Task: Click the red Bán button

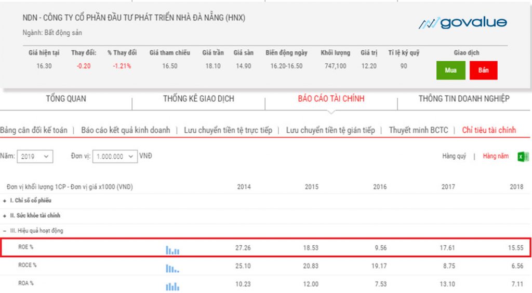Action: [484, 71]
